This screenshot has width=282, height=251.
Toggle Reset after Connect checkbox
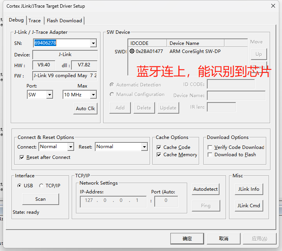(22, 157)
